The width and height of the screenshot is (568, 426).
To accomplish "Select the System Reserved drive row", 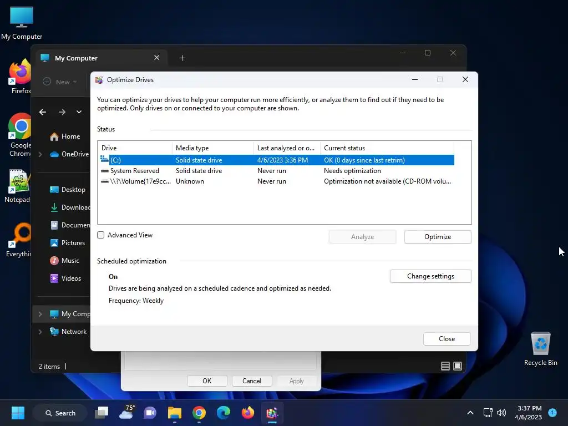I will click(x=277, y=171).
